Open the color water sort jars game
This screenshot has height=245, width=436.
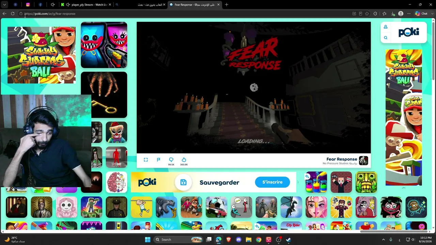pyautogui.click(x=316, y=182)
